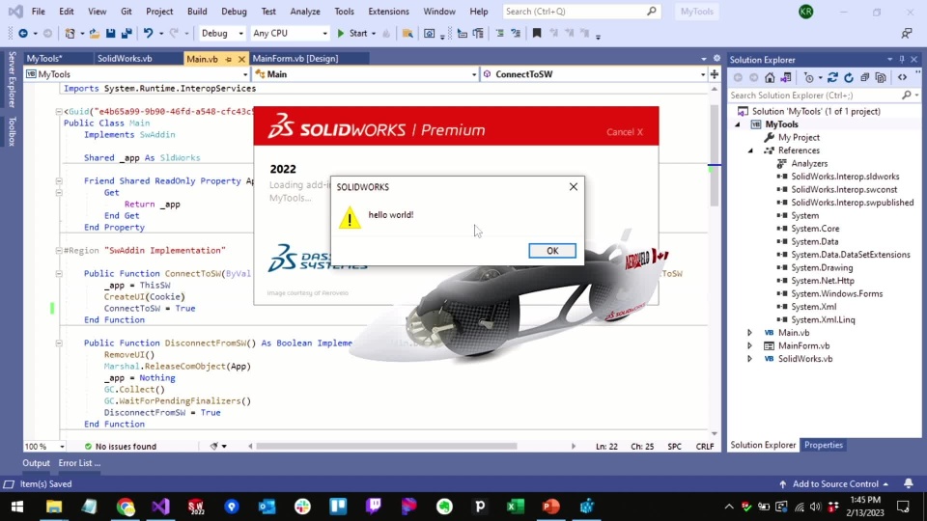The width and height of the screenshot is (927, 521).
Task: Click the View Code icon in Solution Explorer
Action: tap(902, 77)
